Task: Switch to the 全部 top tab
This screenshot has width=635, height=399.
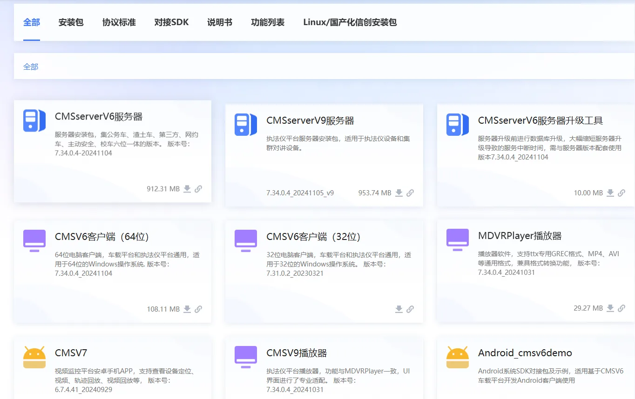Action: (32, 22)
